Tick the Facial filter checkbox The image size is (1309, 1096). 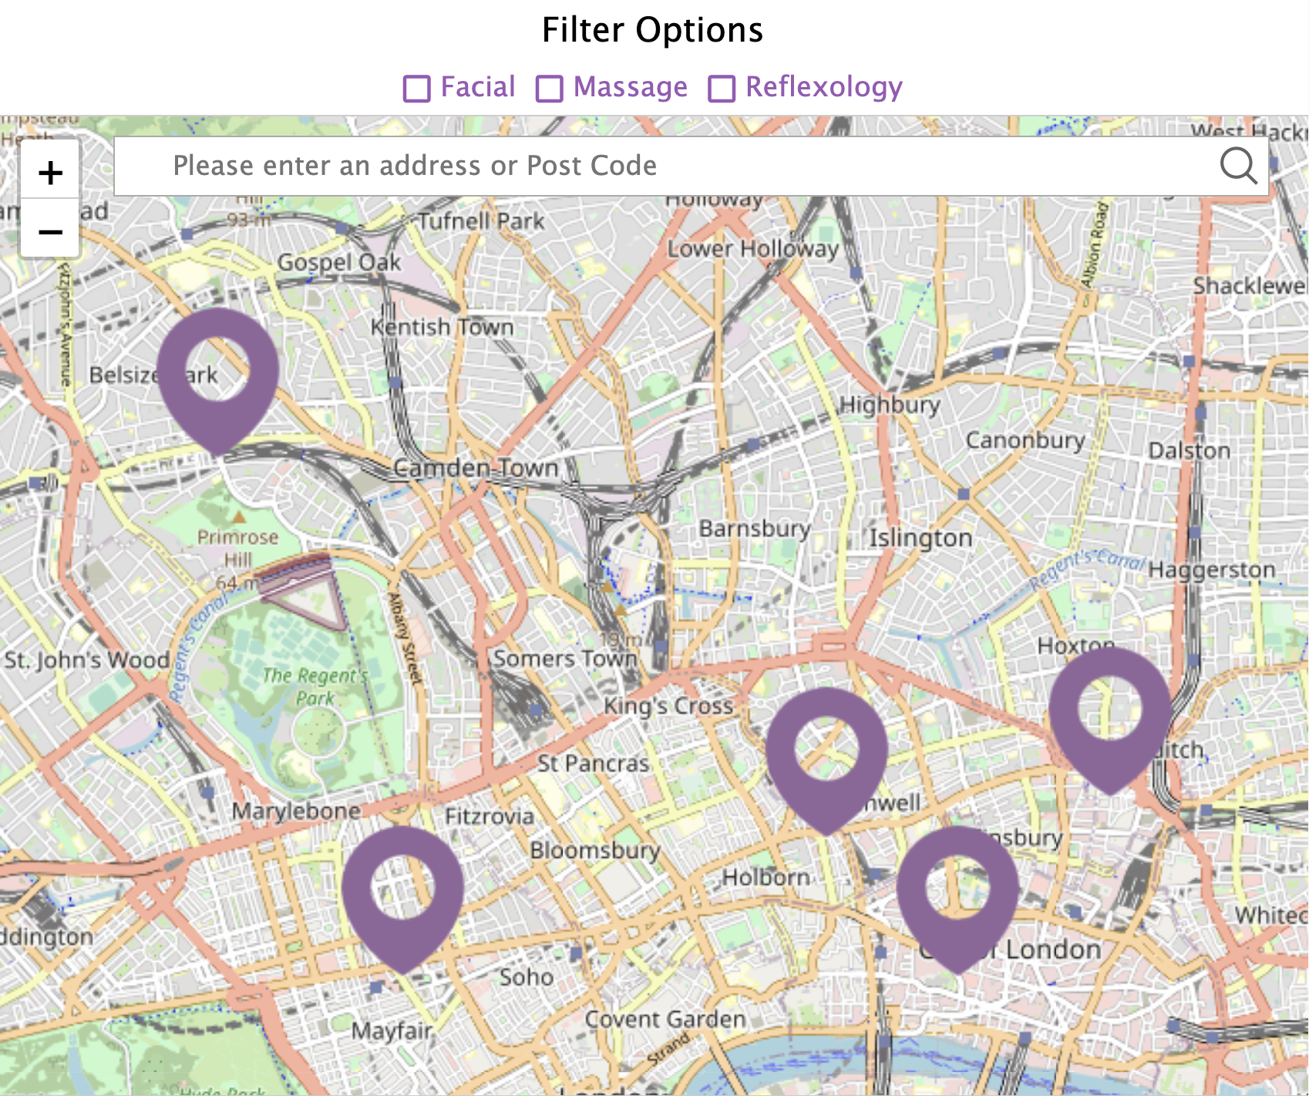click(417, 89)
